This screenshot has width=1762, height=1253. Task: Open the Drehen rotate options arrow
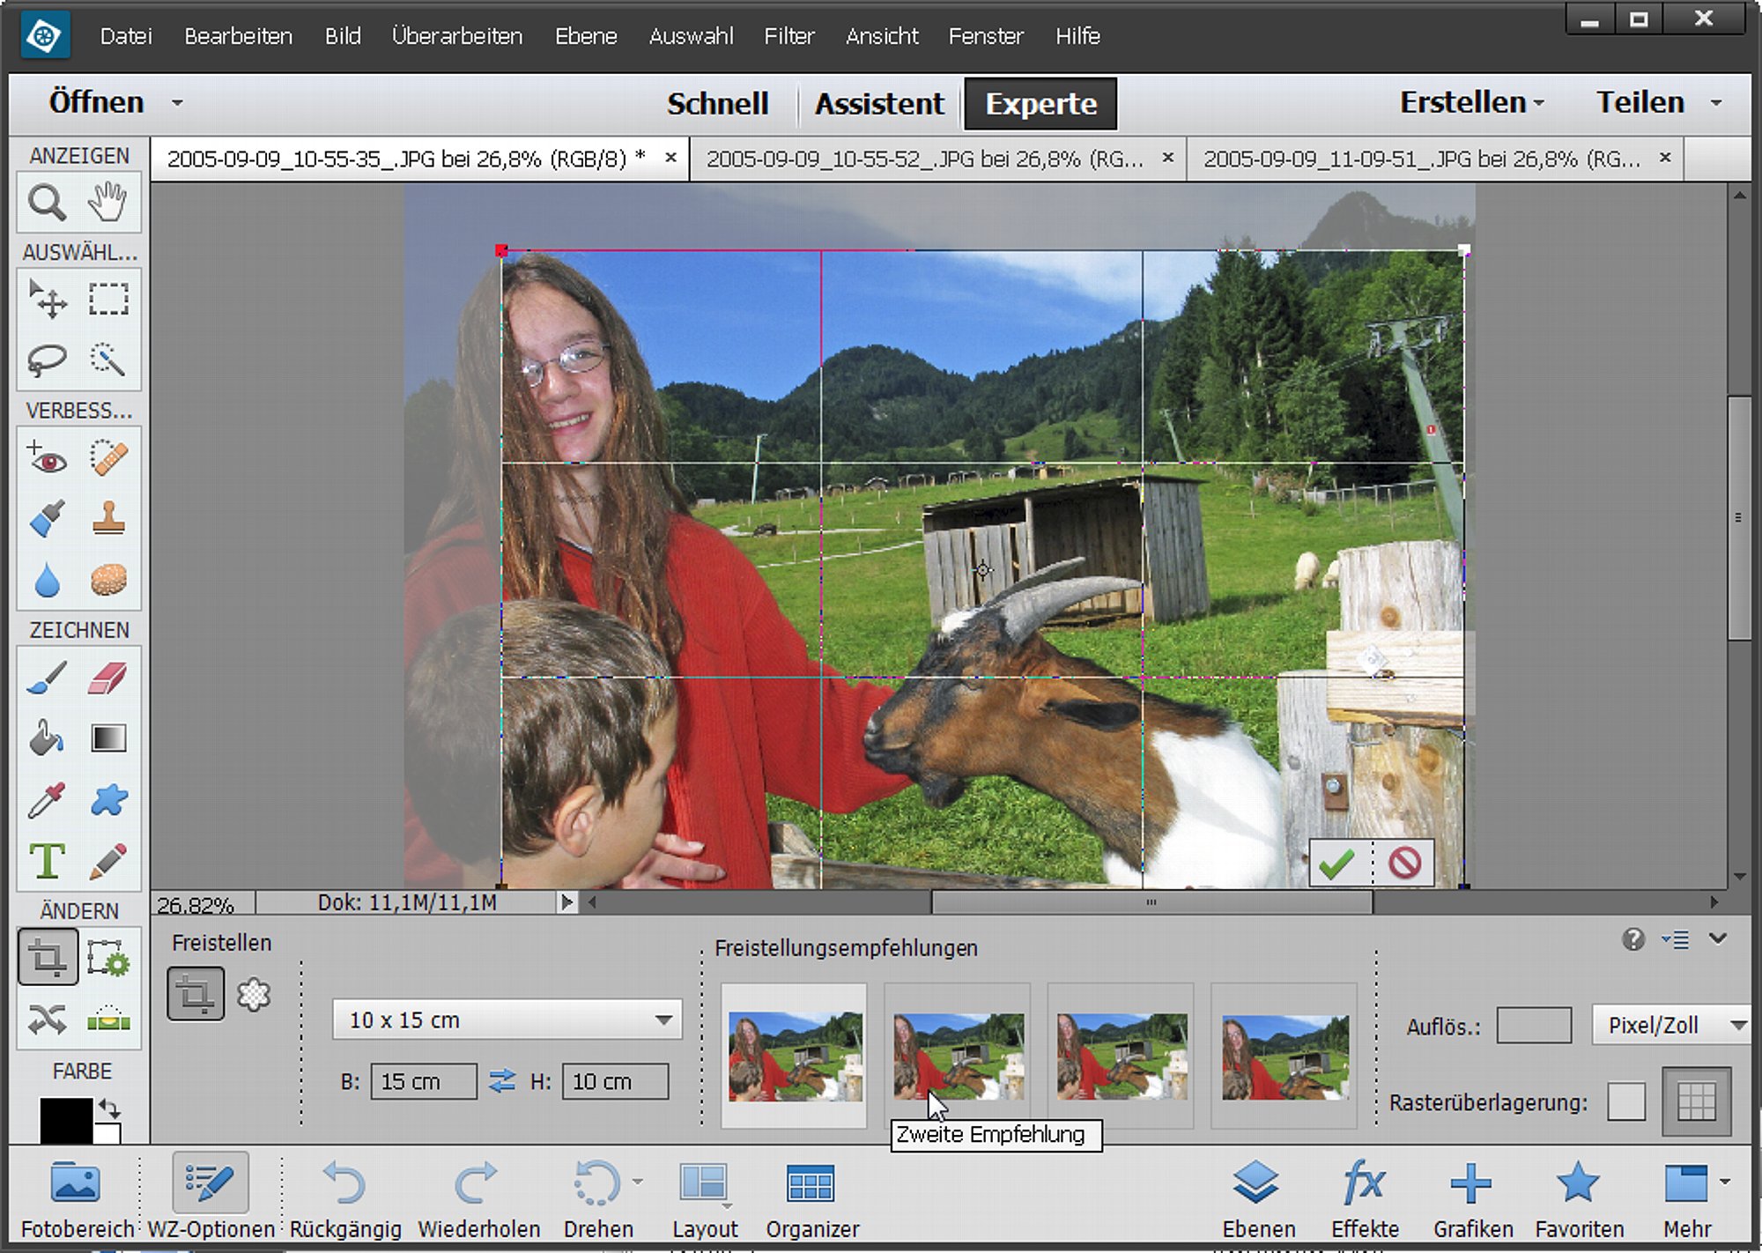[638, 1181]
